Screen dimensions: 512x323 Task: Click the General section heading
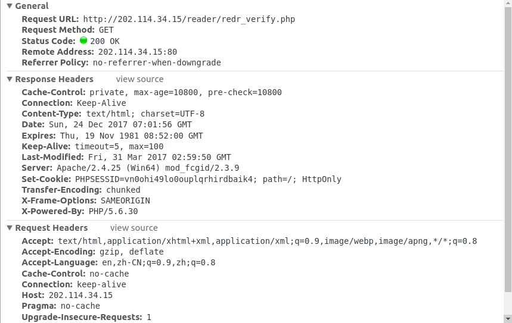click(x=32, y=6)
